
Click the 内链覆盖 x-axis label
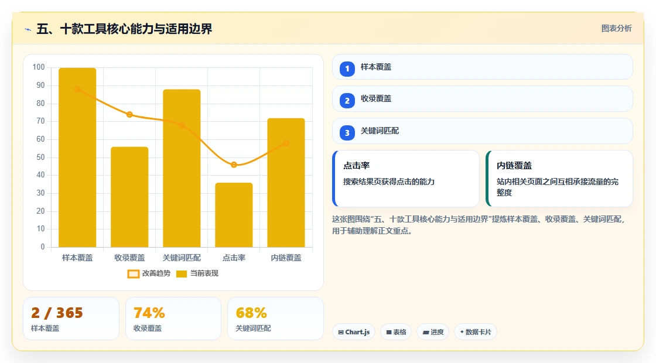[286, 258]
